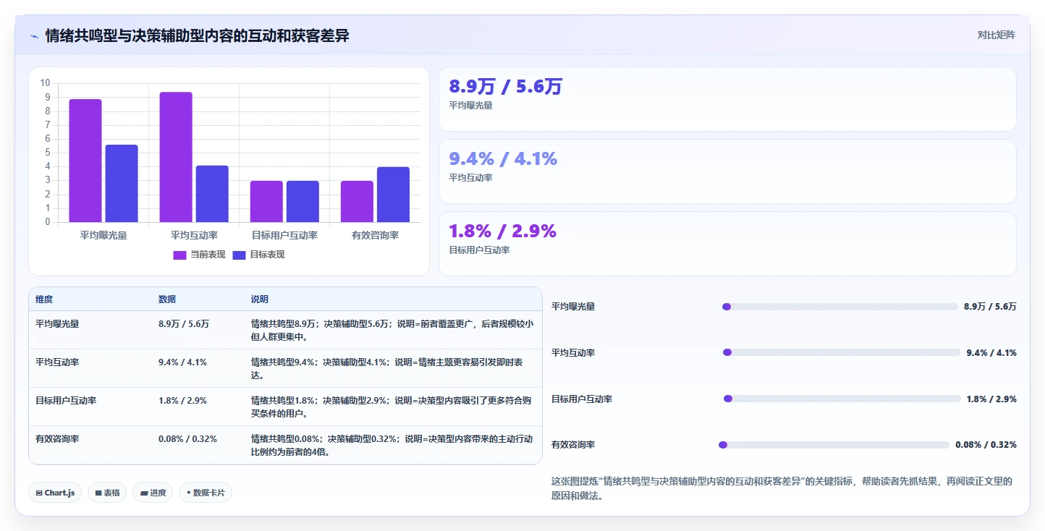The width and height of the screenshot is (1045, 531).
Task: Click the 9.4% / 4.1% table cell
Action: pyautogui.click(x=183, y=362)
